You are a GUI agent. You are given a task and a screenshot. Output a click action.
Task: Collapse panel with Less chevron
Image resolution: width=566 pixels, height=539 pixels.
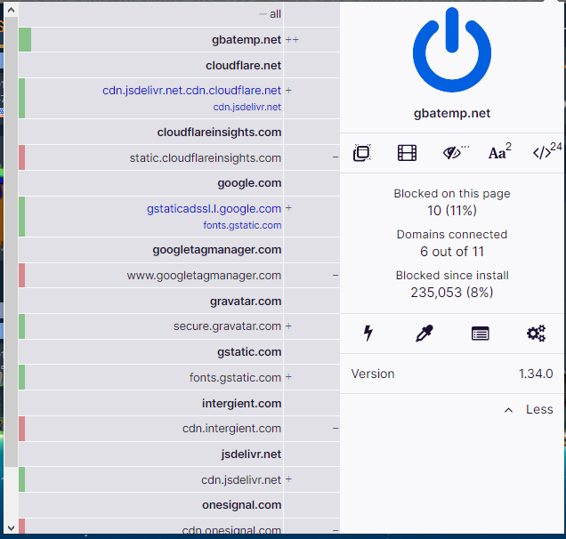pos(529,409)
